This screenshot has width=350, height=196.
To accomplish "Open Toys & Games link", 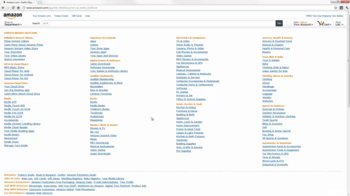I will 271,60.
